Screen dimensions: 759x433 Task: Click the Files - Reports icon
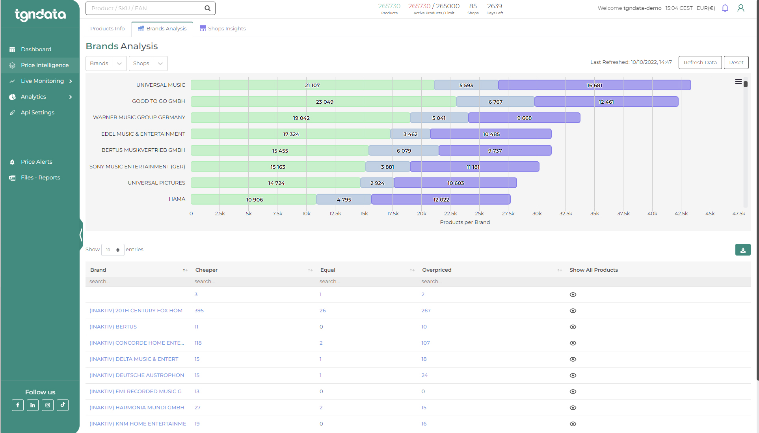(x=12, y=178)
